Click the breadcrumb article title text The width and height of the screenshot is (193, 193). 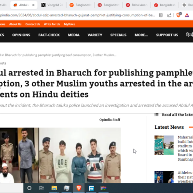pos(58,55)
